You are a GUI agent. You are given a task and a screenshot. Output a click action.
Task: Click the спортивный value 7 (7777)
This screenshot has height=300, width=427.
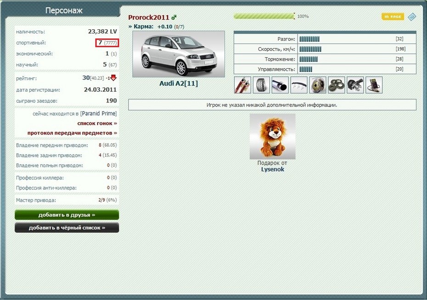[x=107, y=43]
